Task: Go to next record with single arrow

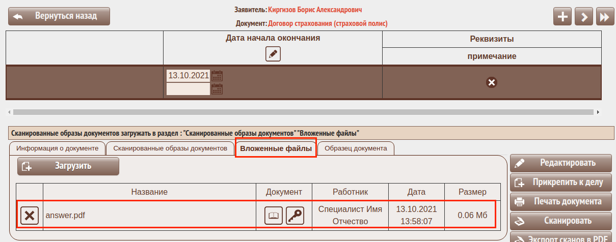Action: [583, 17]
